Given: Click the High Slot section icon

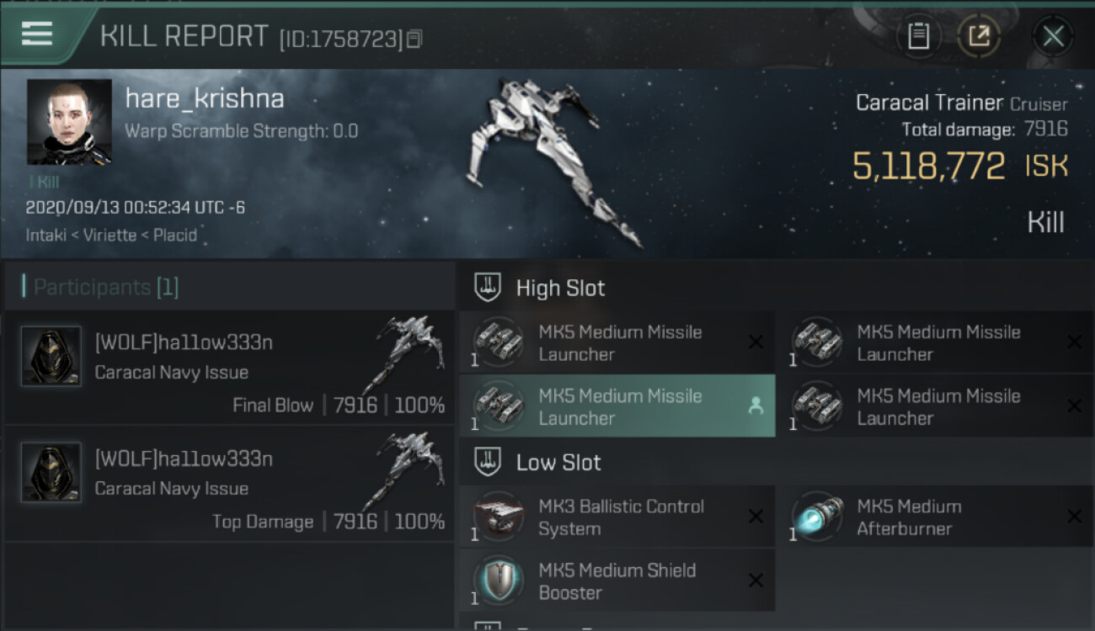Looking at the screenshot, I should point(488,288).
